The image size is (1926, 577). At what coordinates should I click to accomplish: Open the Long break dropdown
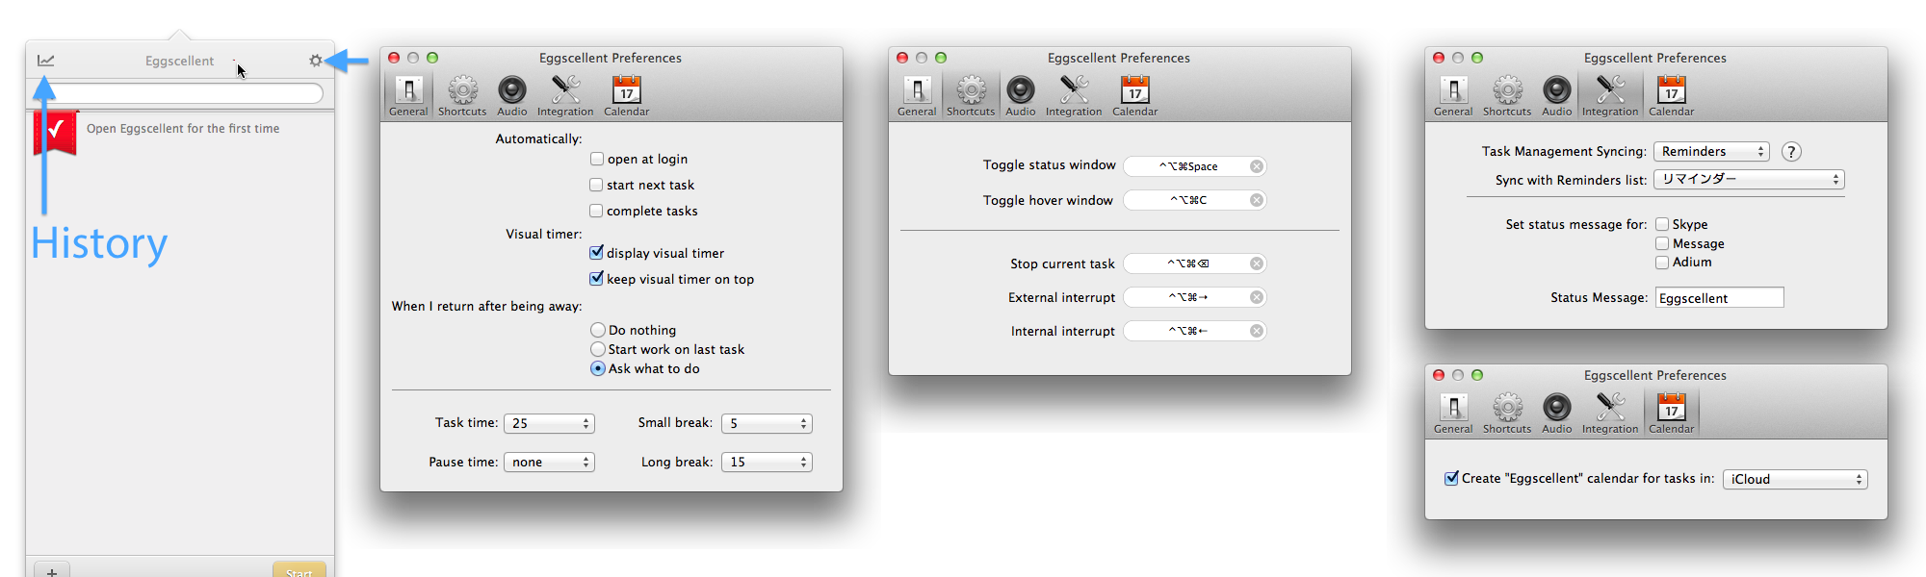pyautogui.click(x=767, y=463)
